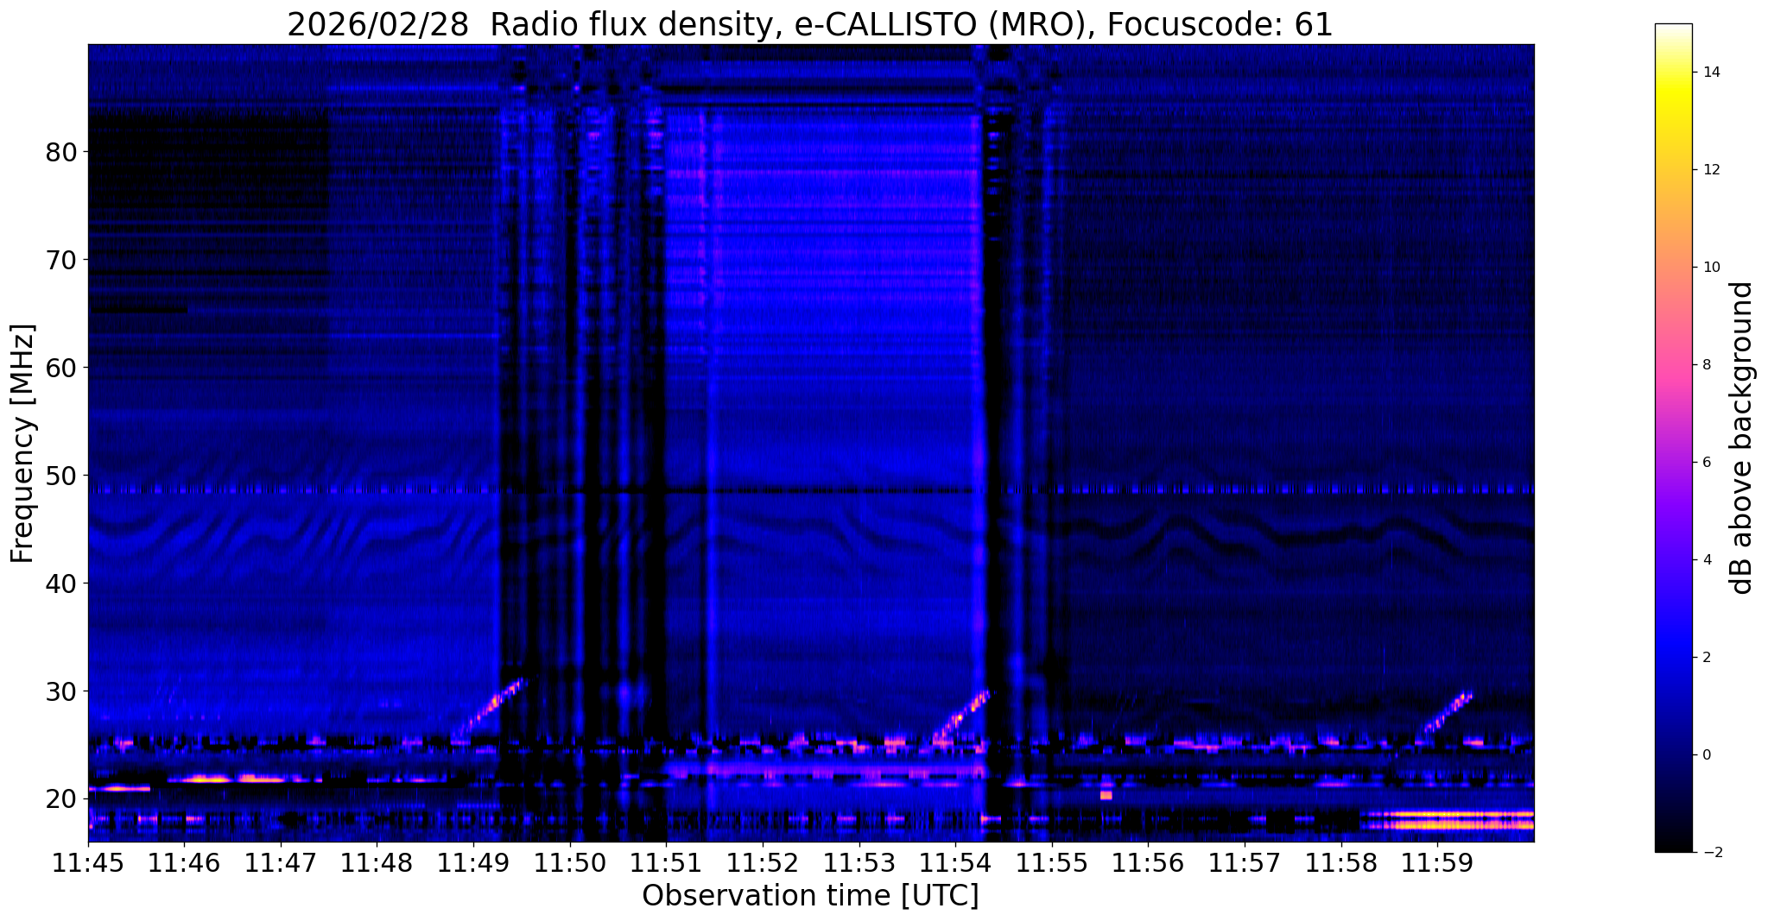The height and width of the screenshot is (921, 1768).
Task: Click the drifting burst near 11:54 at 28 MHz
Action: click(x=961, y=716)
